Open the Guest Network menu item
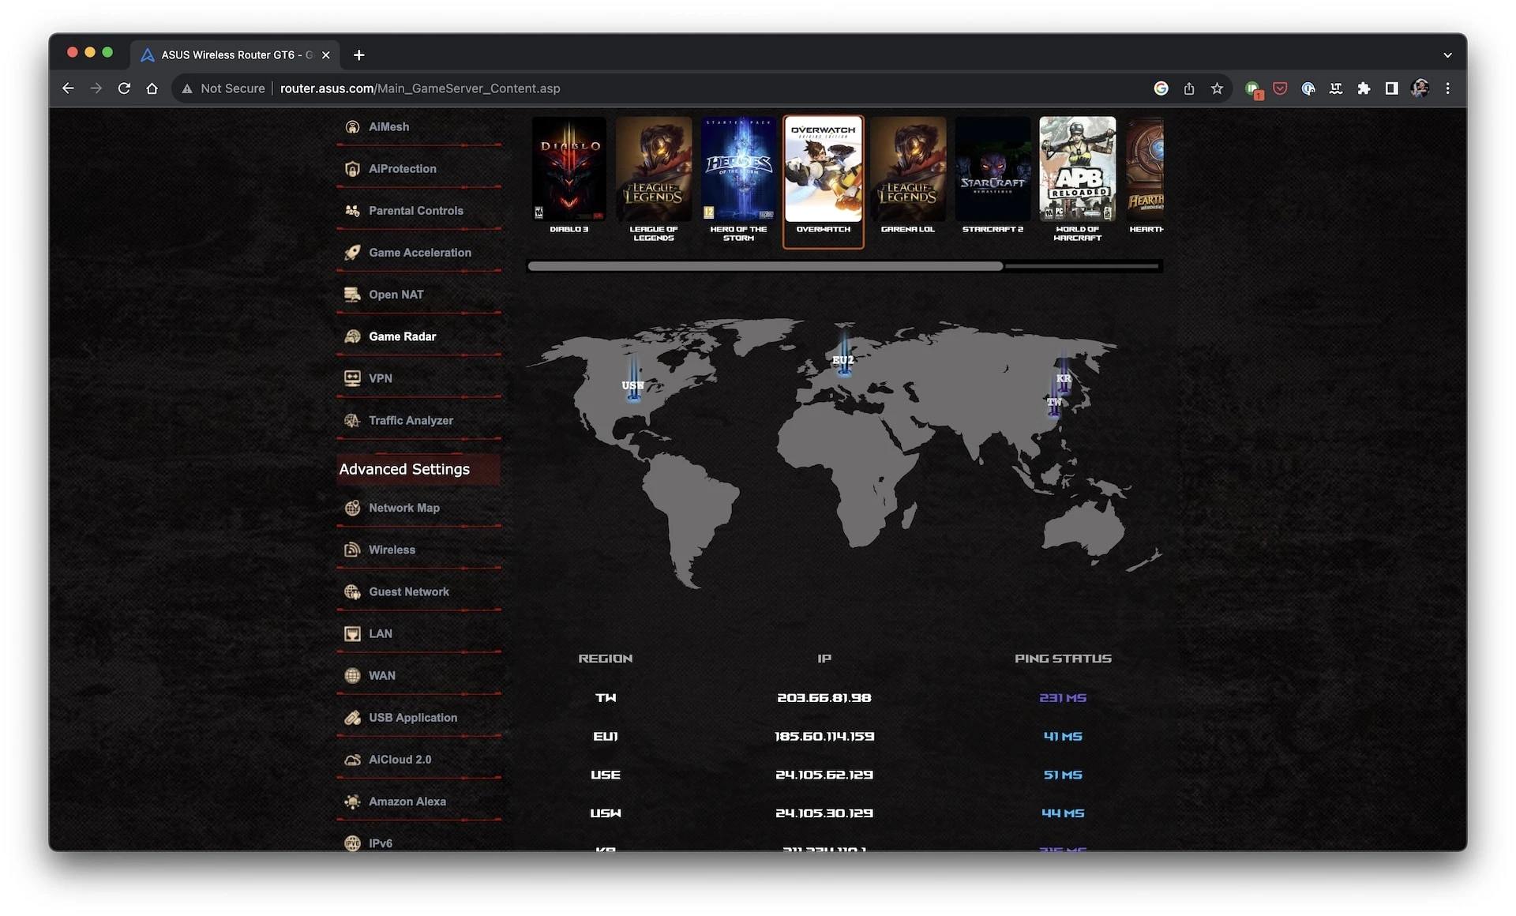The image size is (1516, 916). [x=409, y=591]
